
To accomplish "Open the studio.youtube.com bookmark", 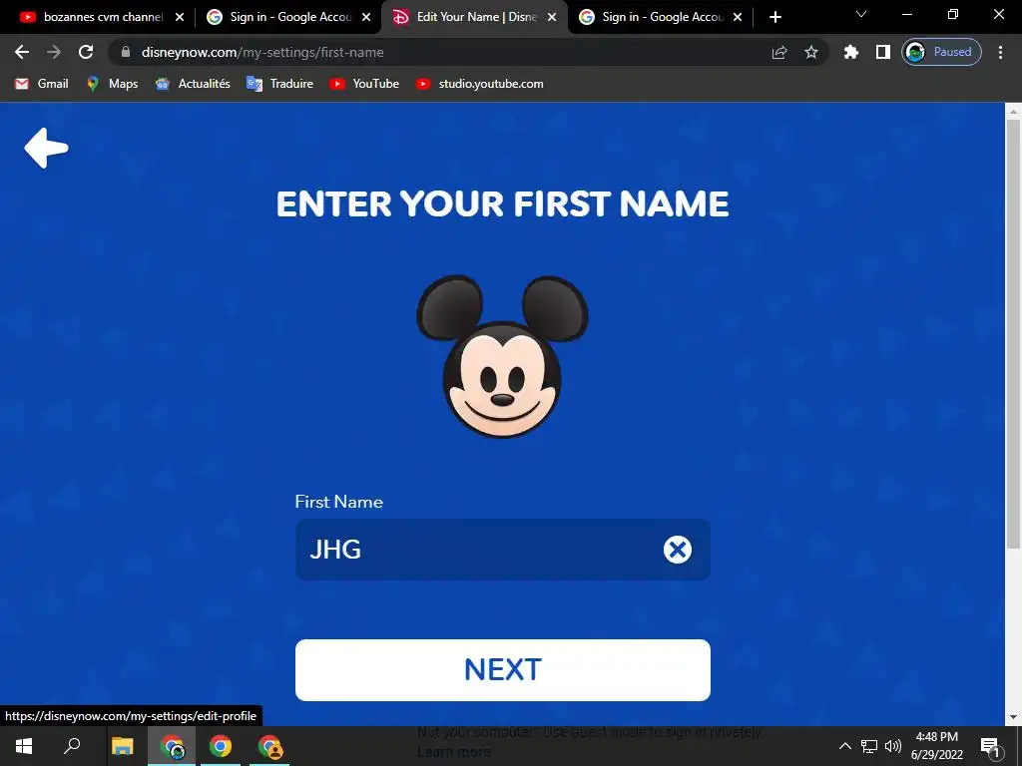I will pos(479,84).
